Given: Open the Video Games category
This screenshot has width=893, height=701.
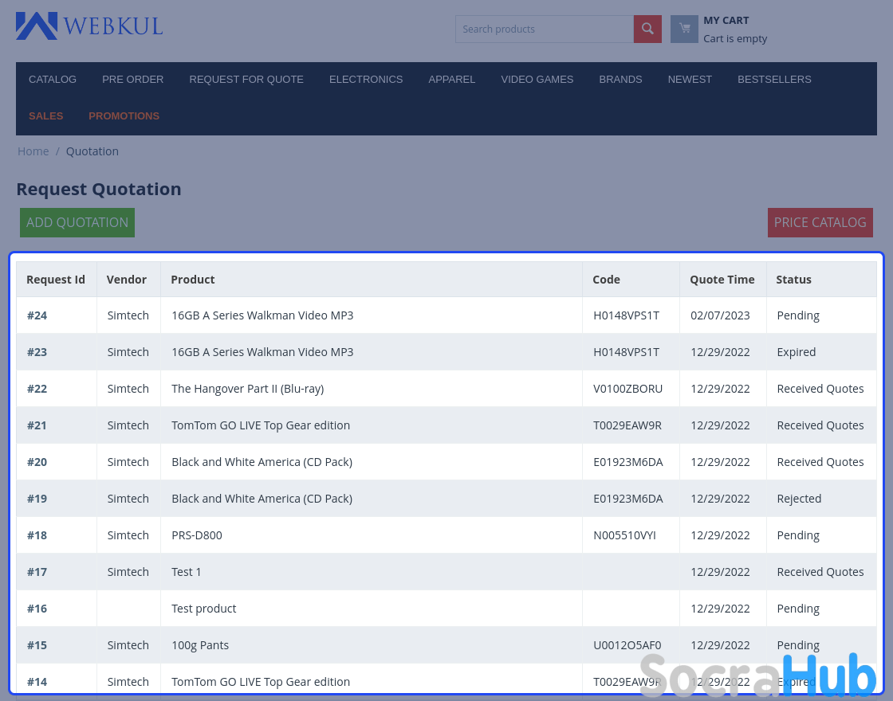Looking at the screenshot, I should coord(537,80).
